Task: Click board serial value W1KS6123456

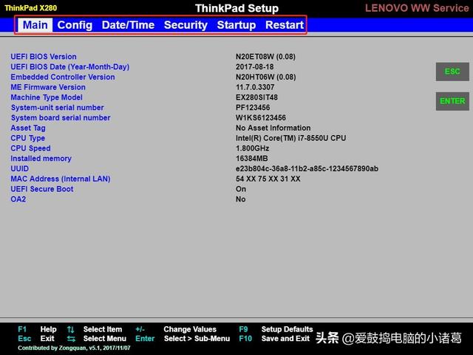Action: click(261, 118)
